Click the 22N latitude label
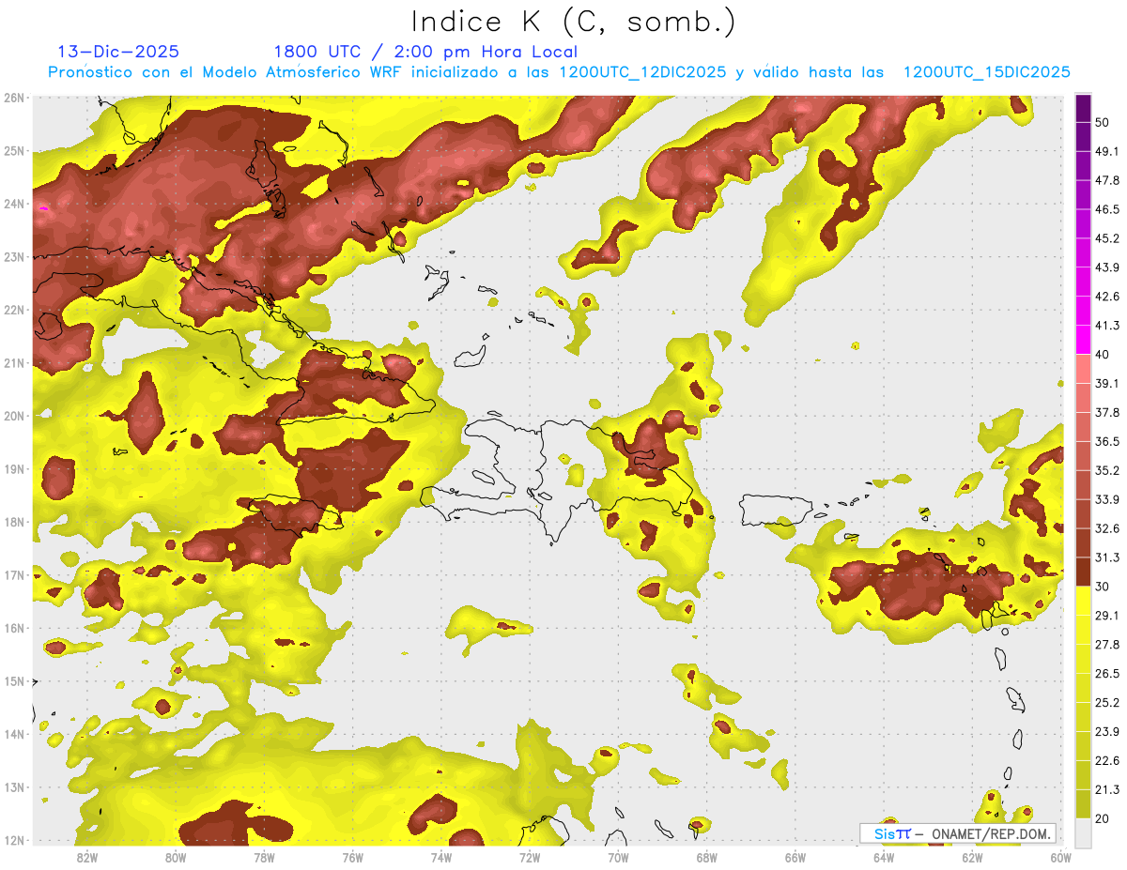This screenshot has width=1127, height=870. coord(14,310)
